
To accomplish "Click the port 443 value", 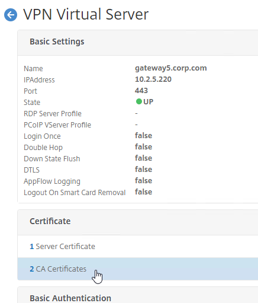I will (141, 91).
